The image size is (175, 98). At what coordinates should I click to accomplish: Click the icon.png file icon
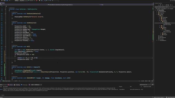click(159, 39)
